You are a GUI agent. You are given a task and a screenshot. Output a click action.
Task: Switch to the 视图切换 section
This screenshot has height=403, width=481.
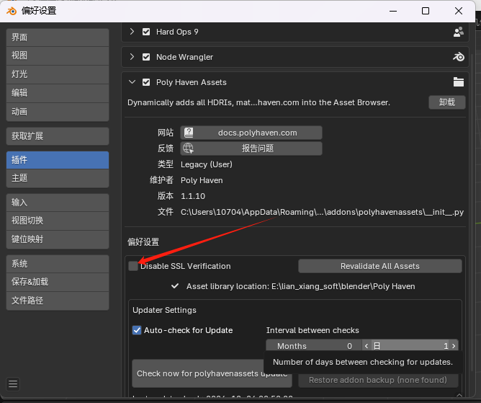coord(58,221)
